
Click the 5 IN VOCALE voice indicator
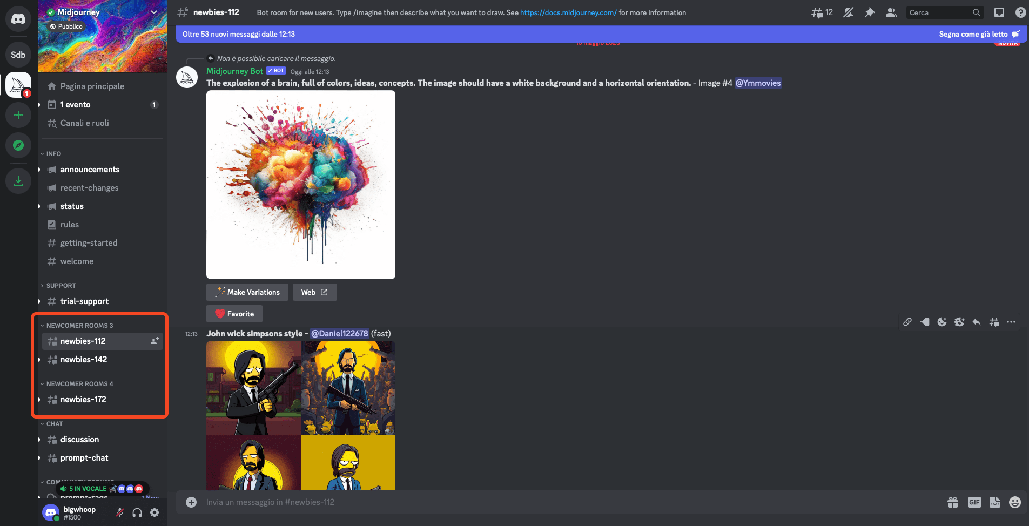tap(102, 489)
